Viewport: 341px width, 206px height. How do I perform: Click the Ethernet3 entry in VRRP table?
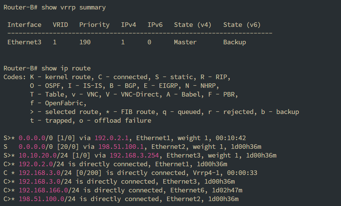tap(24, 42)
